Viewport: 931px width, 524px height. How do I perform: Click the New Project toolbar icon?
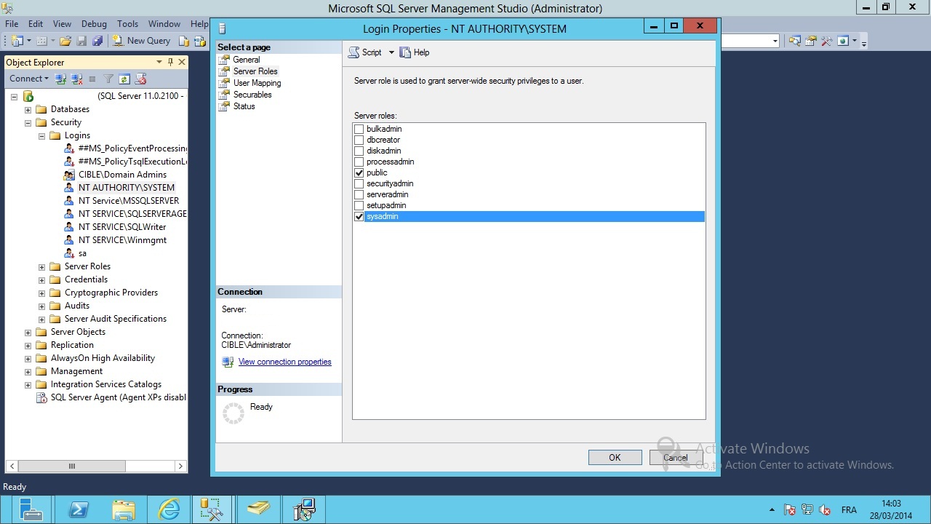[17, 41]
